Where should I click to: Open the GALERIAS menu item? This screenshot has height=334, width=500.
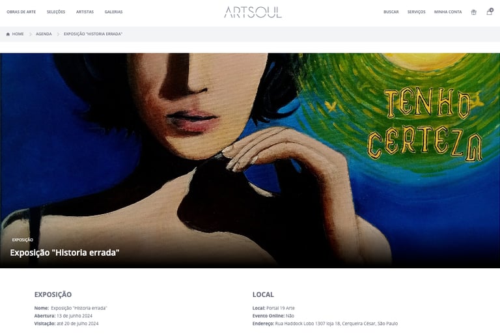click(113, 12)
